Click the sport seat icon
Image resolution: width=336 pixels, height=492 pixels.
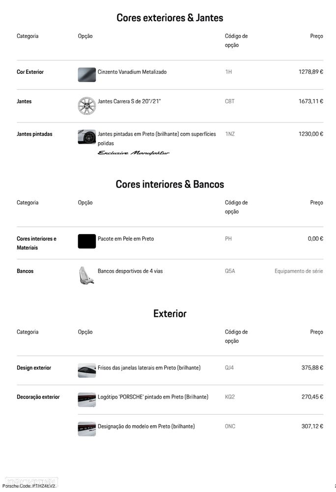pyautogui.click(x=87, y=275)
